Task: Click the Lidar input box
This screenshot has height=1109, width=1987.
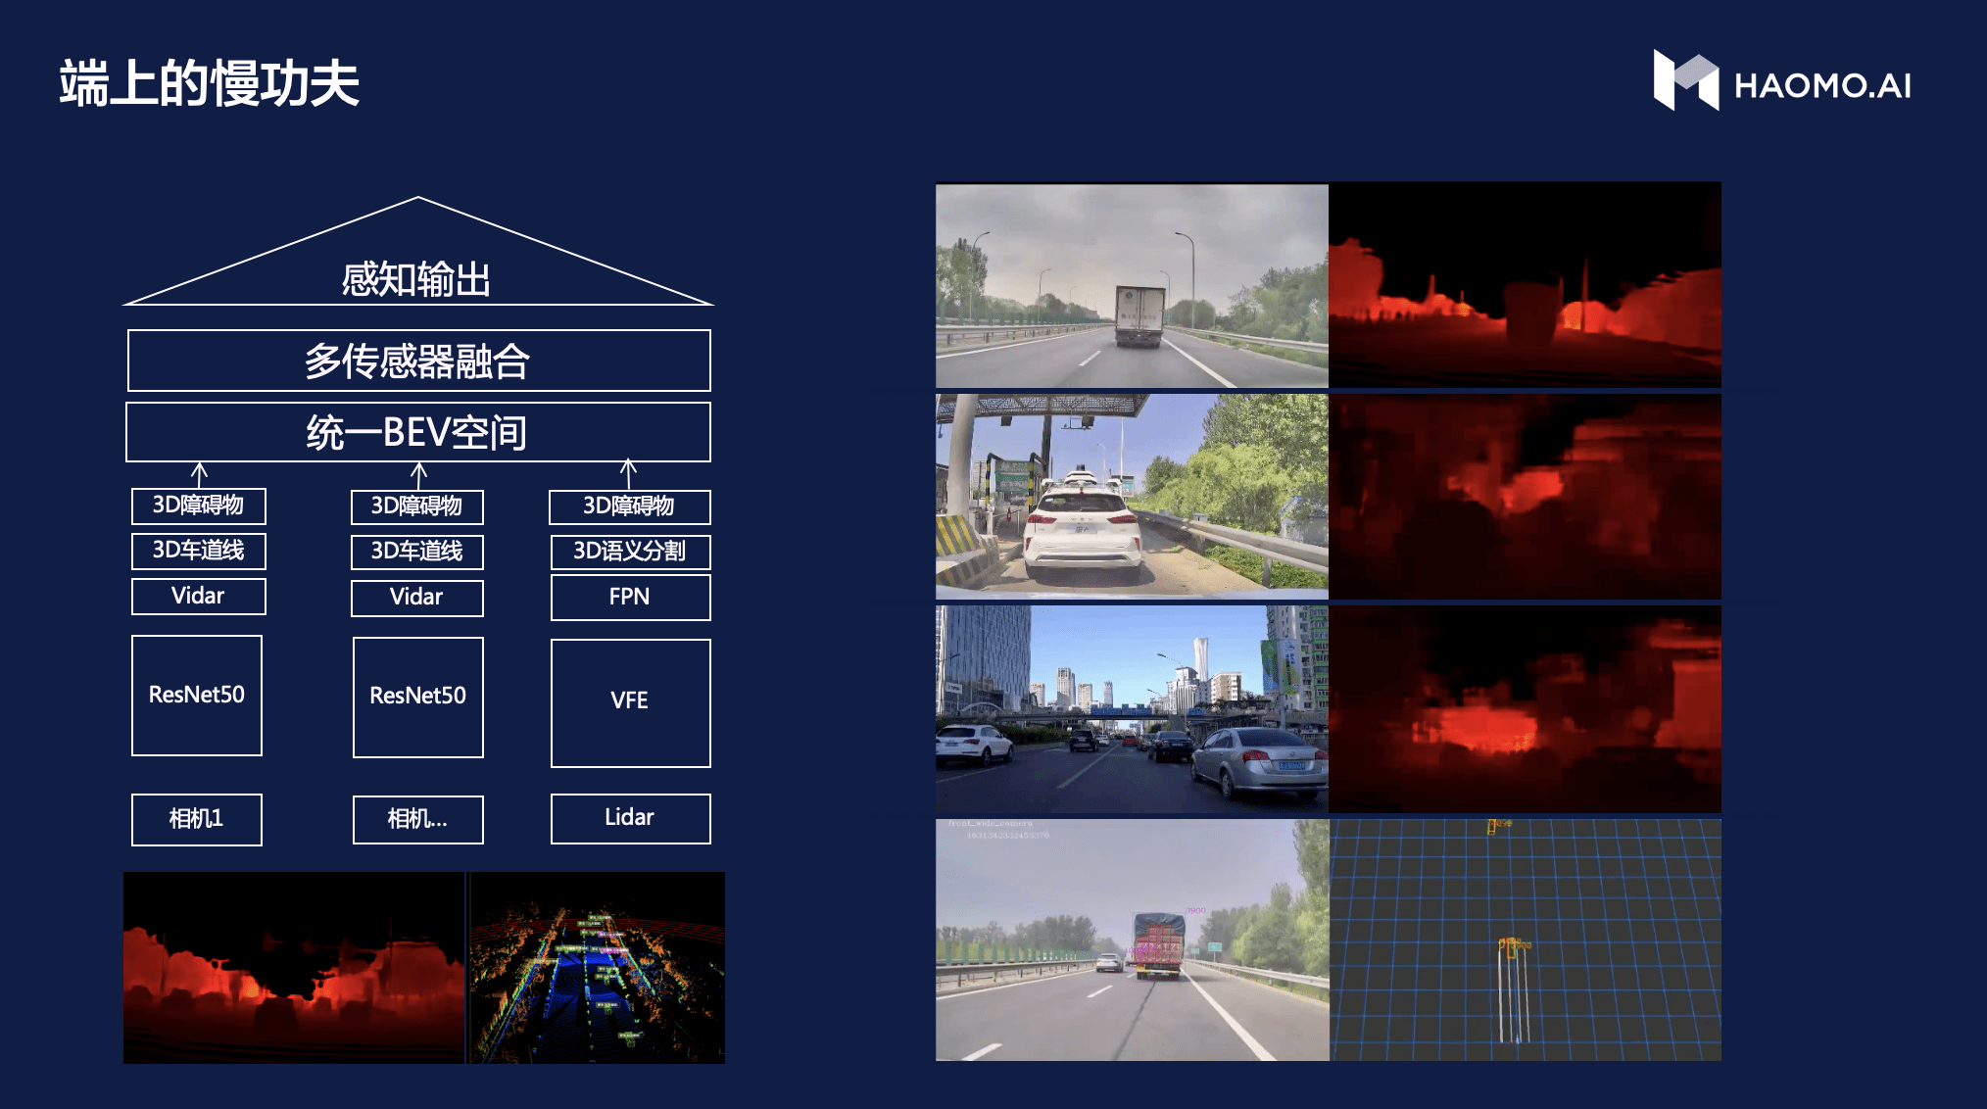Action: coord(630,818)
